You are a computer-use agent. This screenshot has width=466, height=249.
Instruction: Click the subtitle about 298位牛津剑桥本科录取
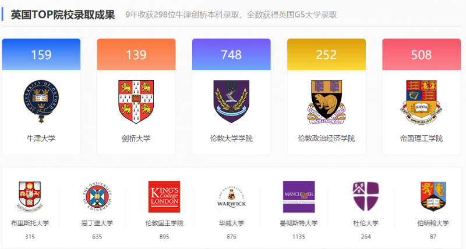point(231,15)
